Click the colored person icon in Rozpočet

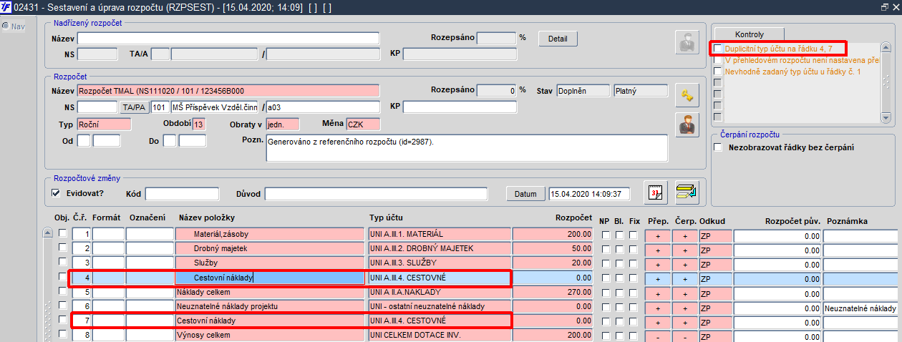687,124
